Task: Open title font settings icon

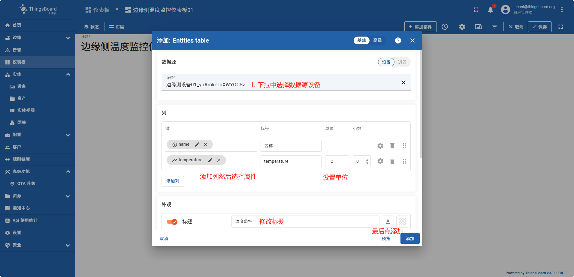Action: pyautogui.click(x=388, y=222)
